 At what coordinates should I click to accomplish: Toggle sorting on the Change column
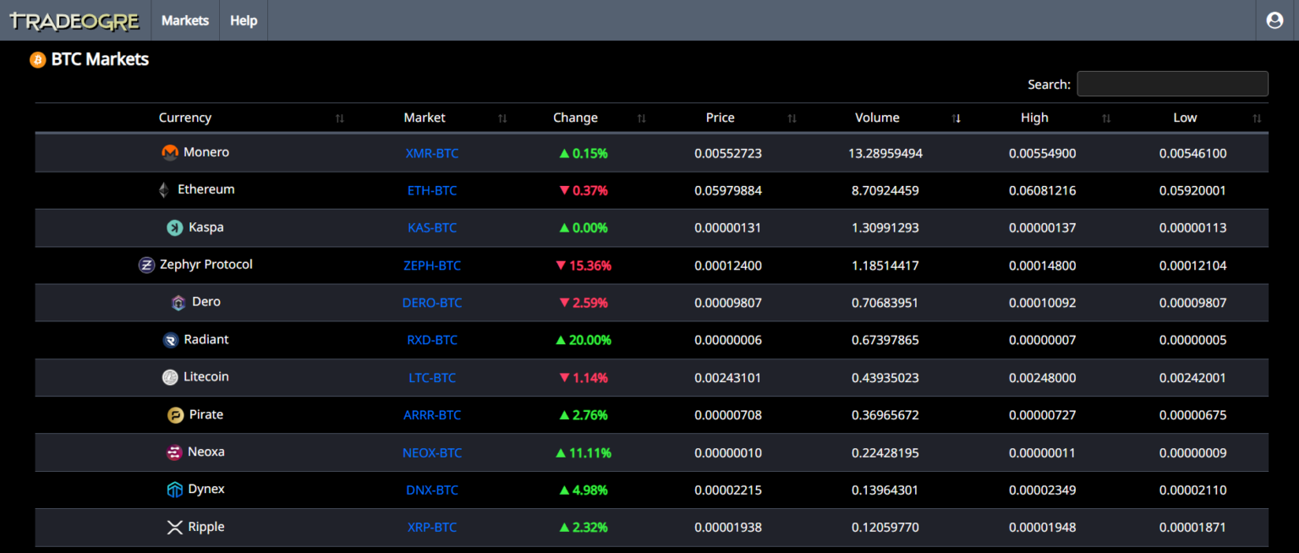(x=641, y=118)
